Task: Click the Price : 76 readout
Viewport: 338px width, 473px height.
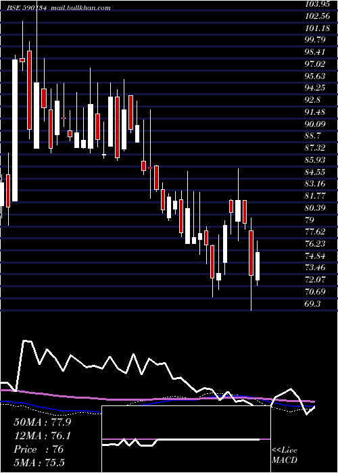Action: [x=39, y=449]
